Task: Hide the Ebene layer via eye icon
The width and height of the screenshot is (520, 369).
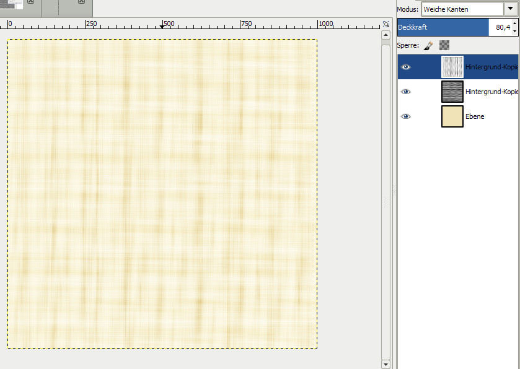Action: 406,116
